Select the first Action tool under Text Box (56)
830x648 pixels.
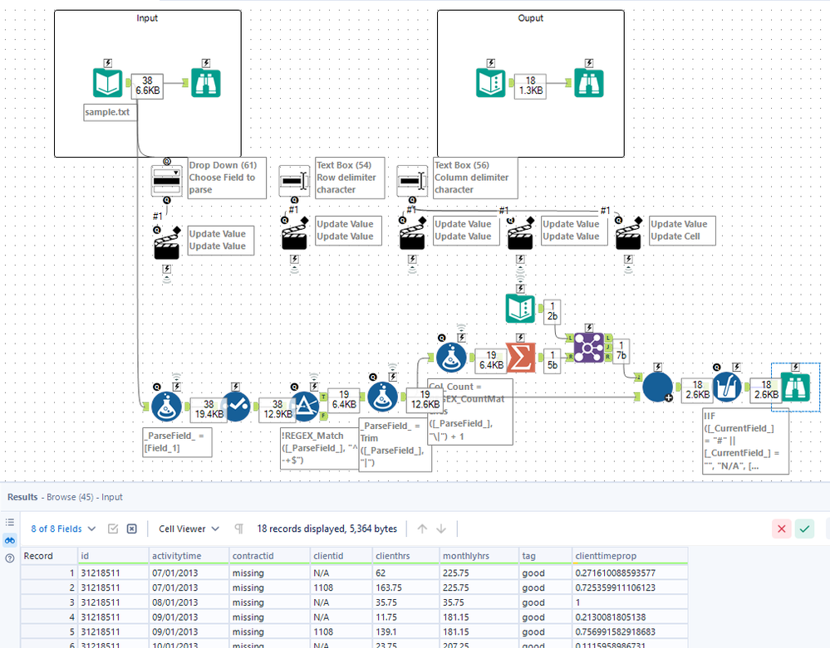coord(412,233)
